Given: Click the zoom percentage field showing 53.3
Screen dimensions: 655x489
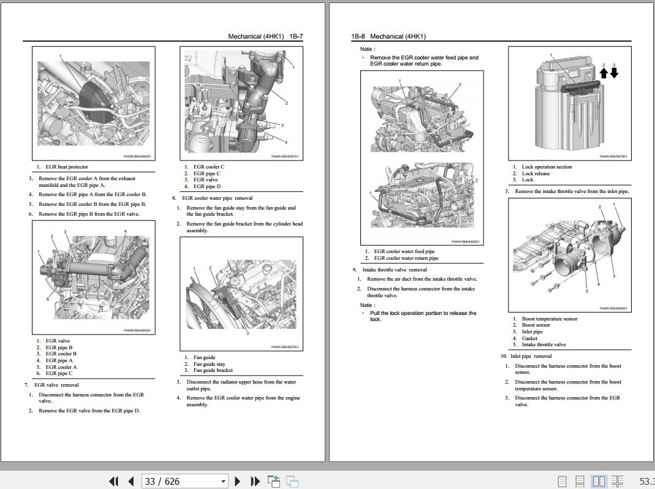Looking at the screenshot, I should tap(646, 482).
